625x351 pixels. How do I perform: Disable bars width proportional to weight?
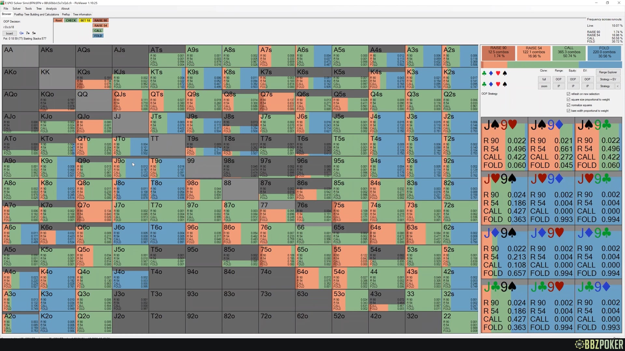569,111
